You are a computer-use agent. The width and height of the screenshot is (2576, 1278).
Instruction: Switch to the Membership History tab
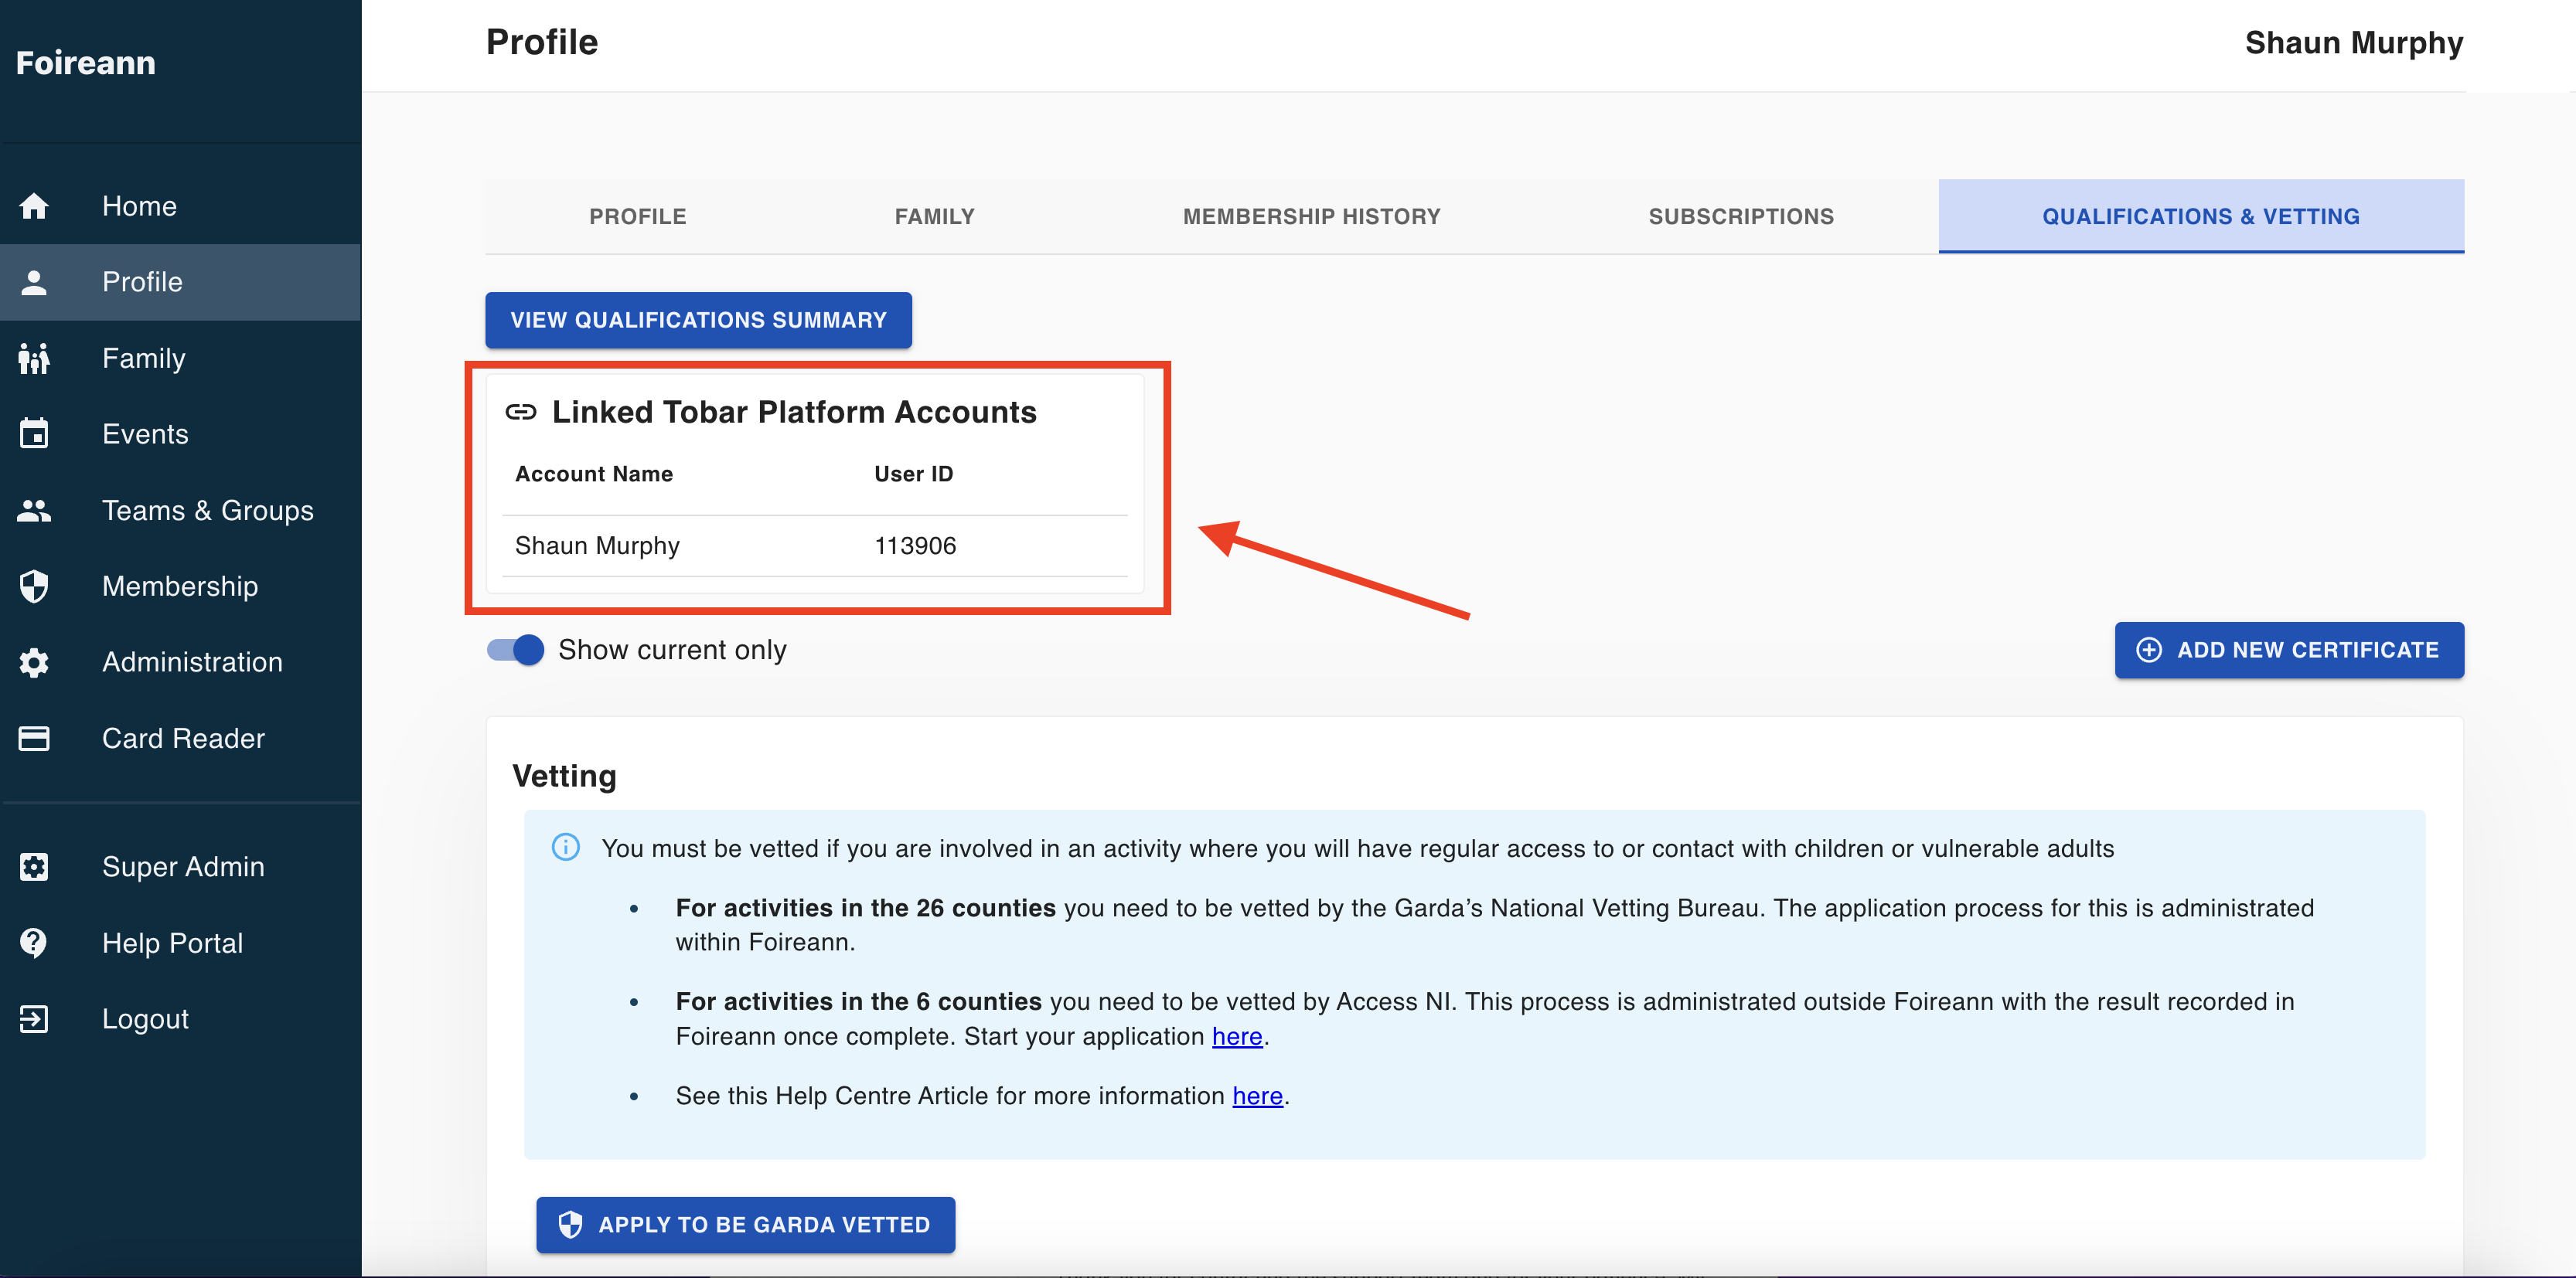click(x=1311, y=217)
